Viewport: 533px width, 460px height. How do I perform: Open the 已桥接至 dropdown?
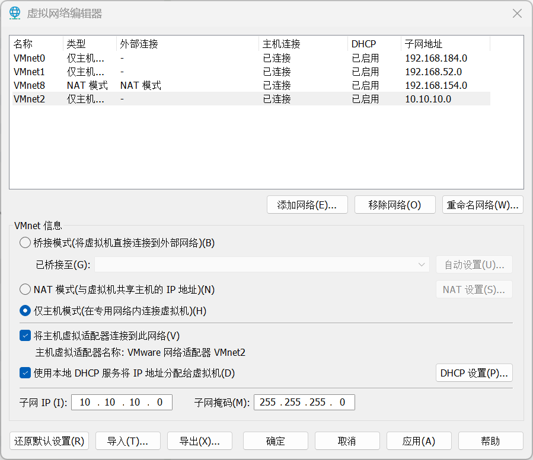pyautogui.click(x=261, y=265)
